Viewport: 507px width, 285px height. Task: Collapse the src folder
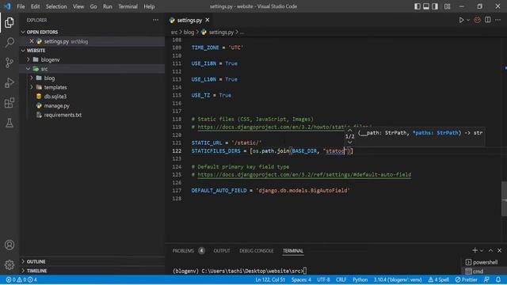(x=29, y=69)
